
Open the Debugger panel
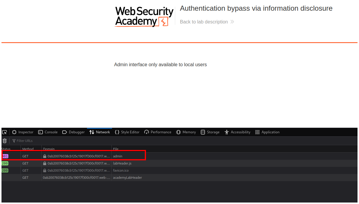click(73, 132)
